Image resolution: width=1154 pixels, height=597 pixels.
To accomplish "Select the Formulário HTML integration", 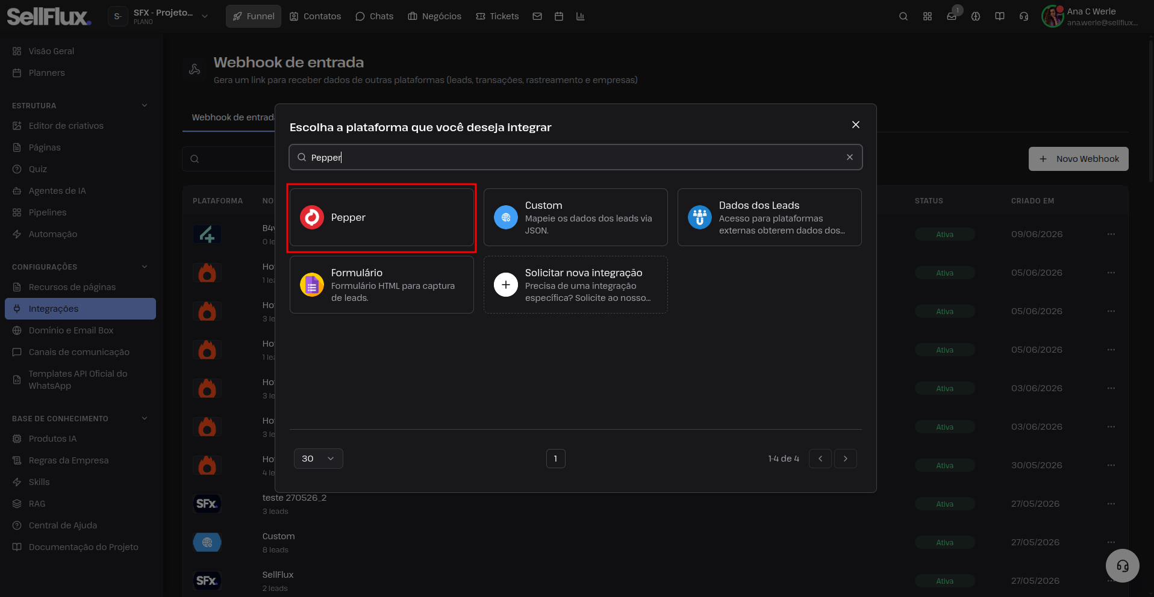I will tap(381, 285).
